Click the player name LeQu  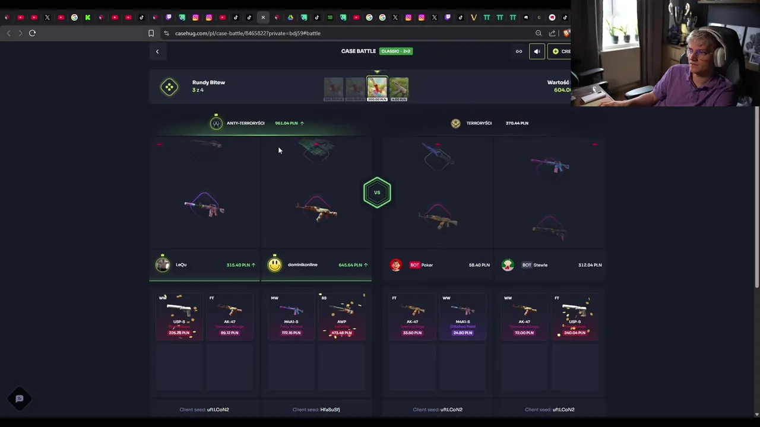coord(181,265)
